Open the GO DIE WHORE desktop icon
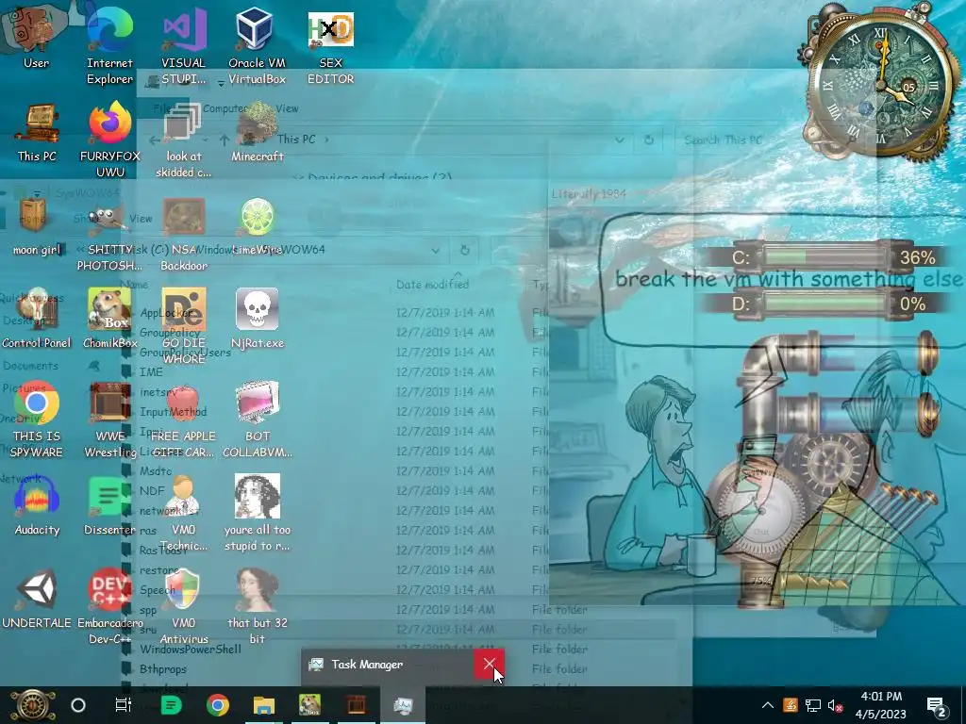This screenshot has width=966, height=724. [x=184, y=326]
